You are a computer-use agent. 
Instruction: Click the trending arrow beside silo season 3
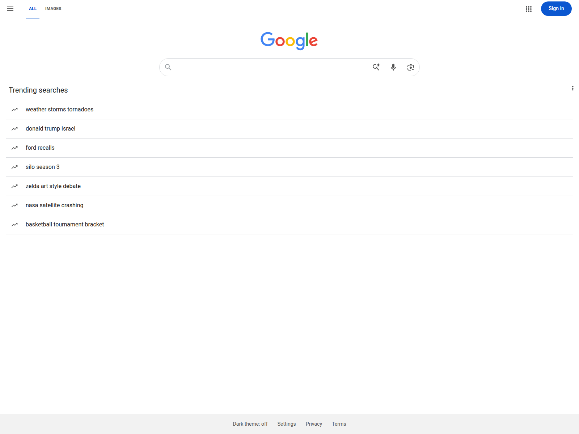coord(14,167)
